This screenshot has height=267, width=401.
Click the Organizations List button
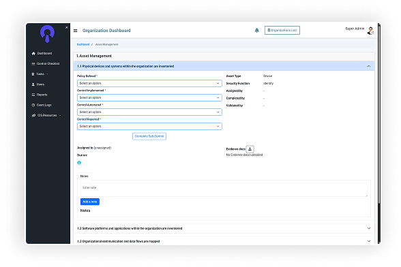(282, 31)
